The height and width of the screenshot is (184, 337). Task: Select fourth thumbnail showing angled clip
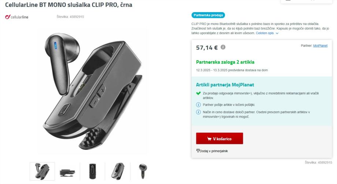pyautogui.click(x=118, y=171)
